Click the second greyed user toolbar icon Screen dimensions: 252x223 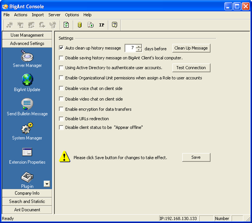(20, 25)
